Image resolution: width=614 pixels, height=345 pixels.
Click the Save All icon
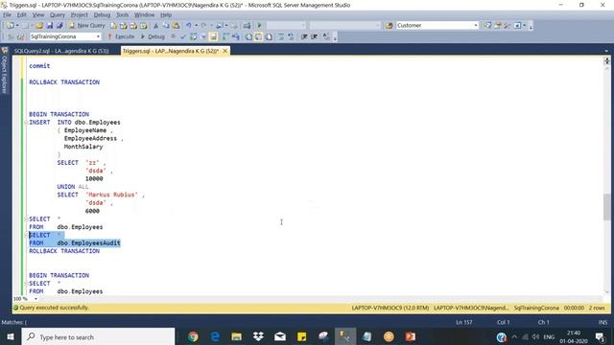[59, 26]
